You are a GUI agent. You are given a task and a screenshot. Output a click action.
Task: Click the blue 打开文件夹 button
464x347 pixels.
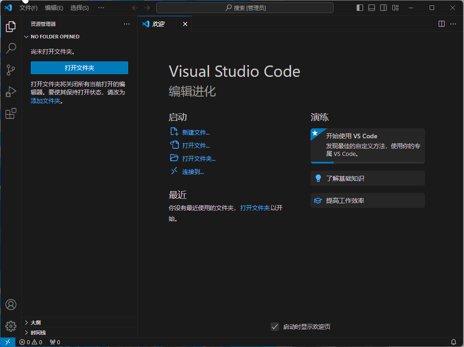click(79, 68)
